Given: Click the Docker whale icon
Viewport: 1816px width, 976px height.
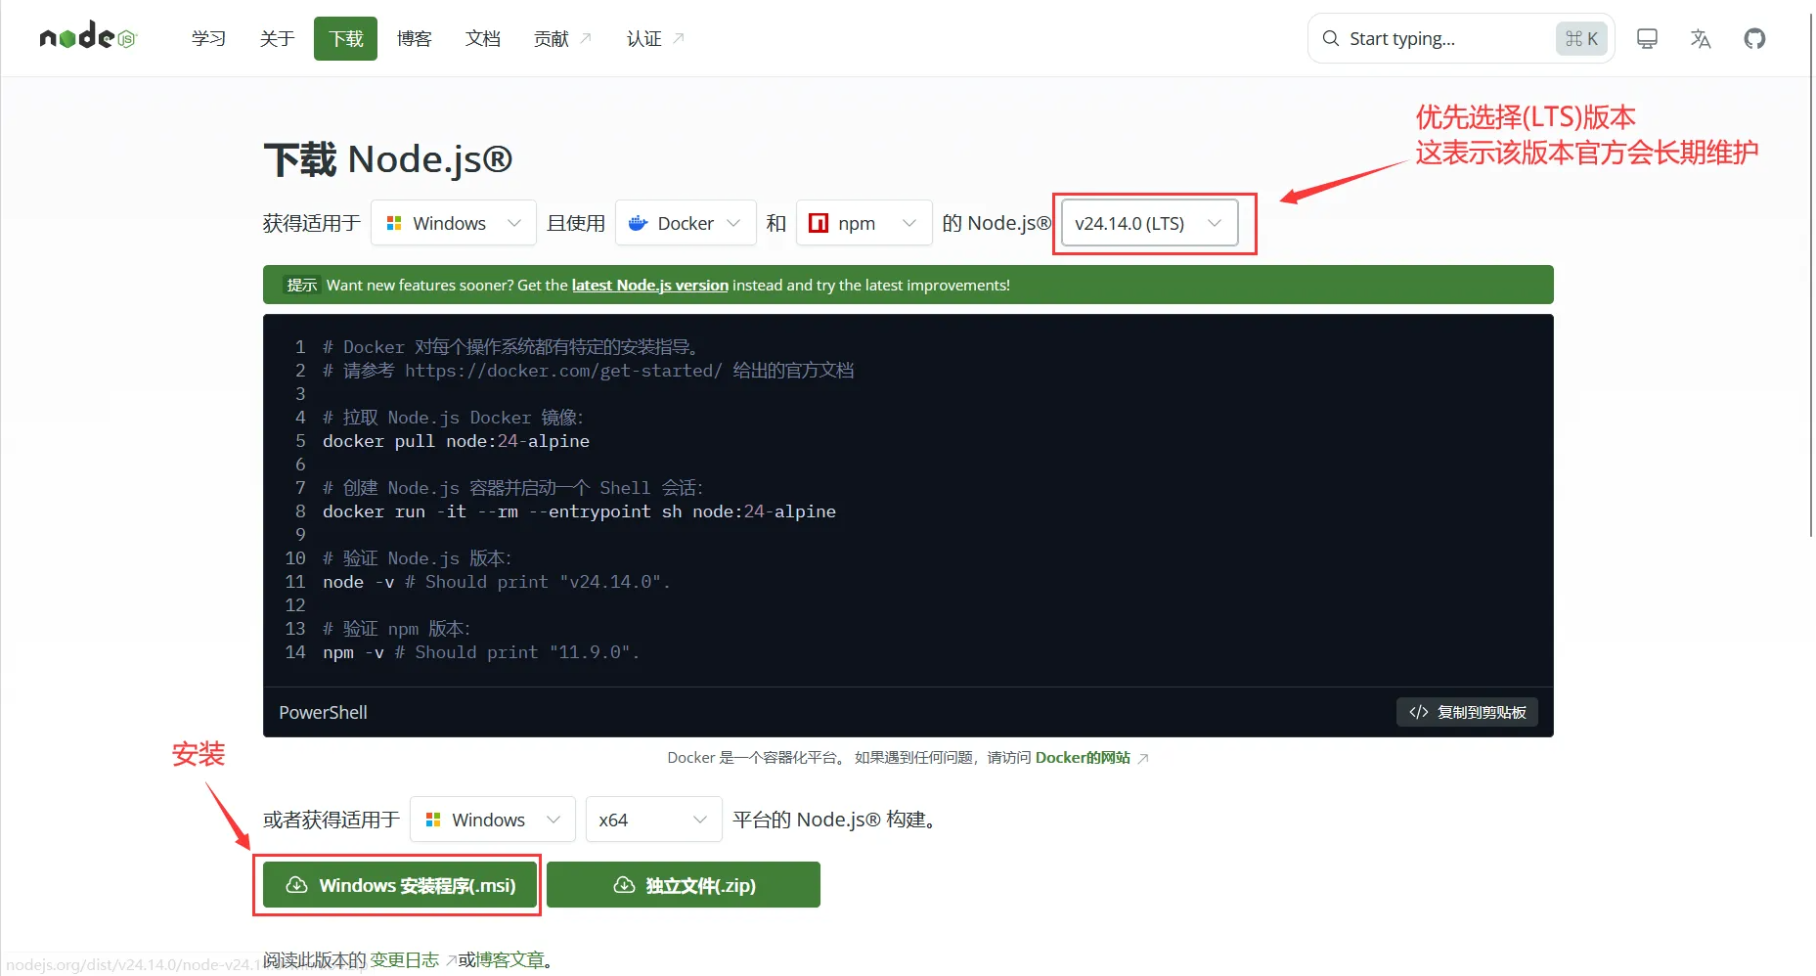Looking at the screenshot, I should coord(638,223).
